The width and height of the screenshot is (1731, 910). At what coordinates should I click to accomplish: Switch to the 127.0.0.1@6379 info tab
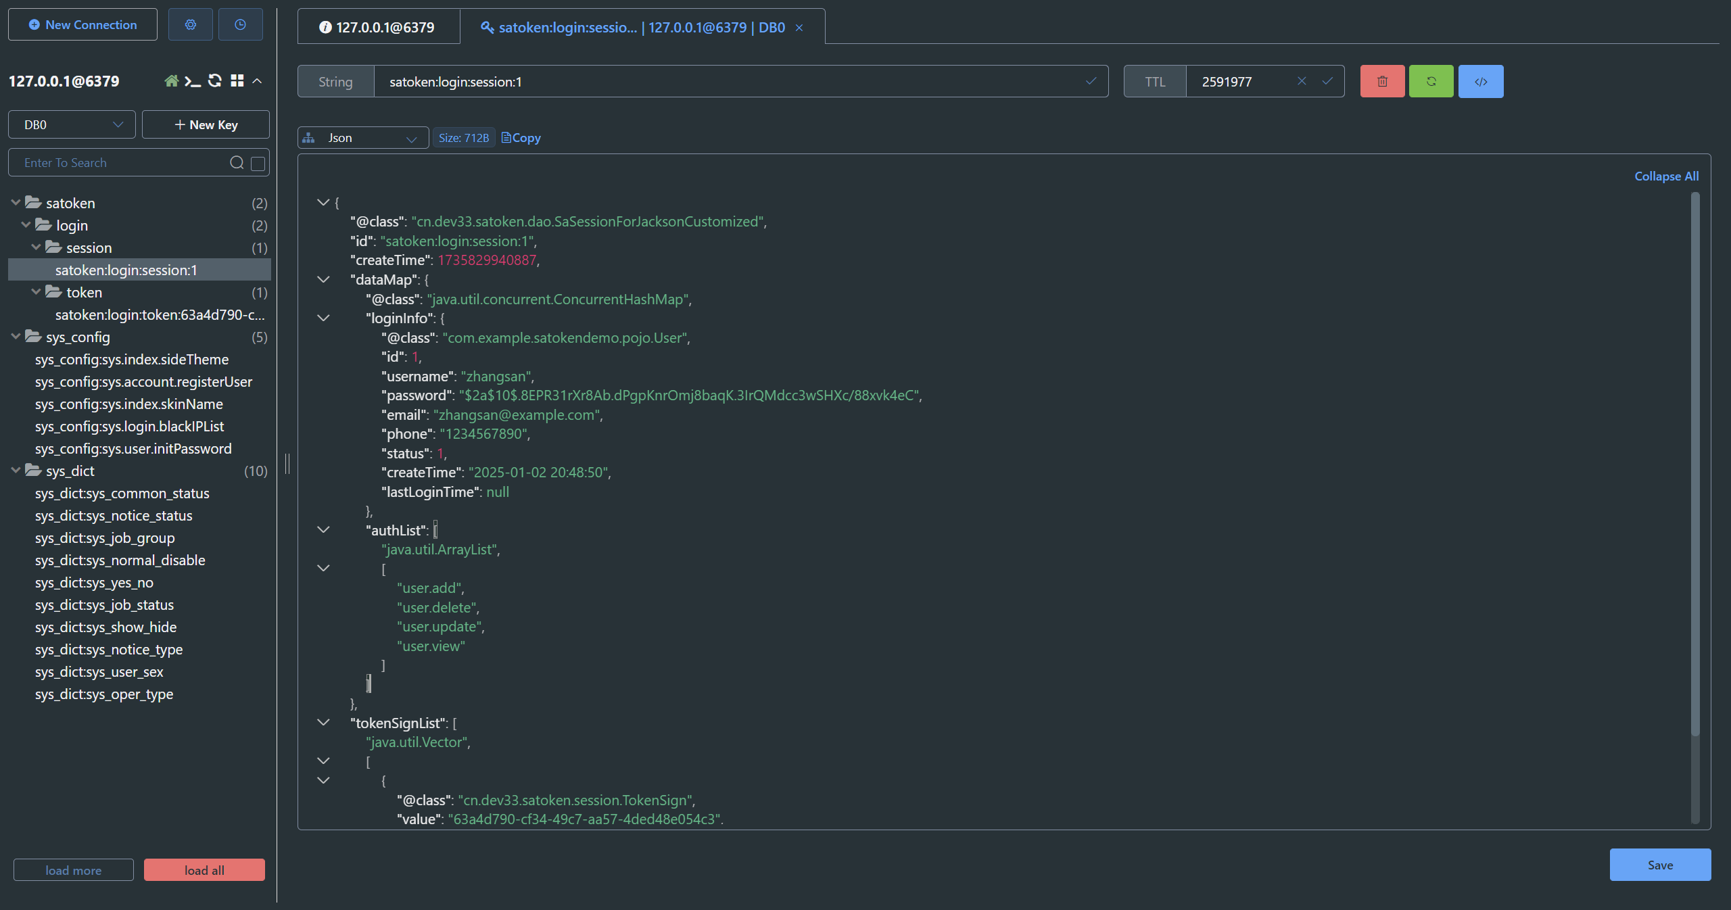(x=379, y=27)
